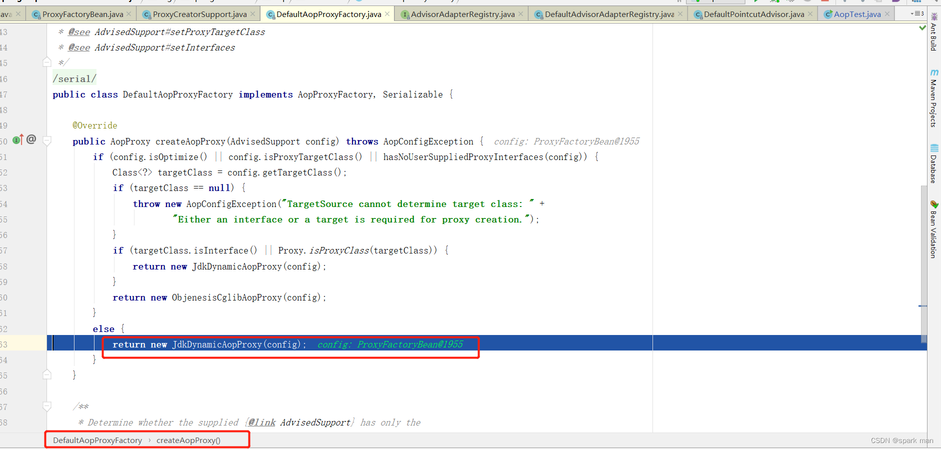
Task: Click the class icon on AopTest.java tab
Action: point(828,14)
